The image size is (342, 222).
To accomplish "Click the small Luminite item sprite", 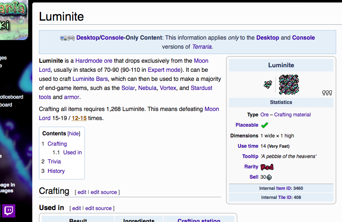I will (x=268, y=84).
